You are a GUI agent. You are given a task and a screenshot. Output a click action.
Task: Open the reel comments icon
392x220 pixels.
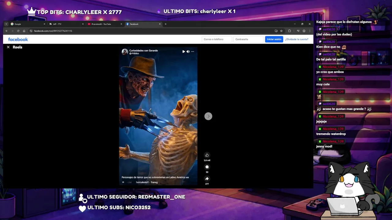tap(207, 167)
